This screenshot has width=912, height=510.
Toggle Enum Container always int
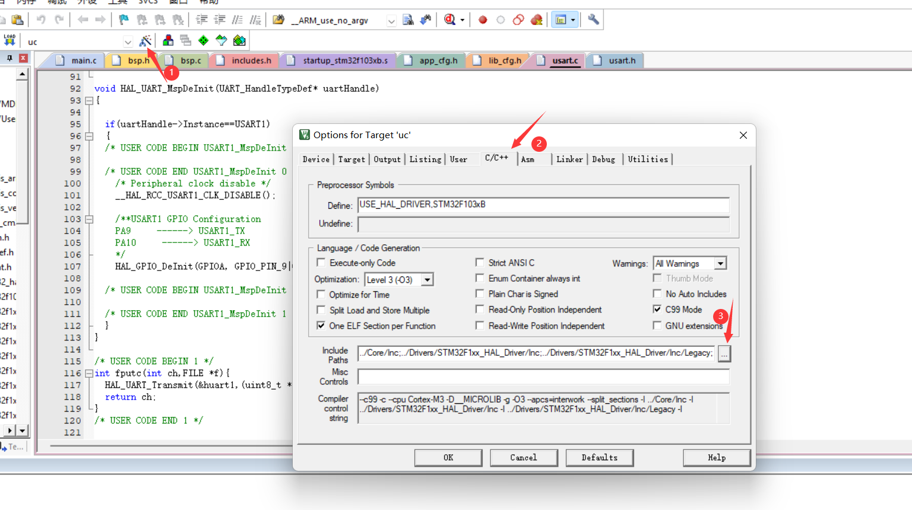pyautogui.click(x=480, y=278)
